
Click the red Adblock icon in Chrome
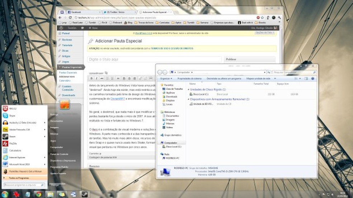[x=258, y=18]
